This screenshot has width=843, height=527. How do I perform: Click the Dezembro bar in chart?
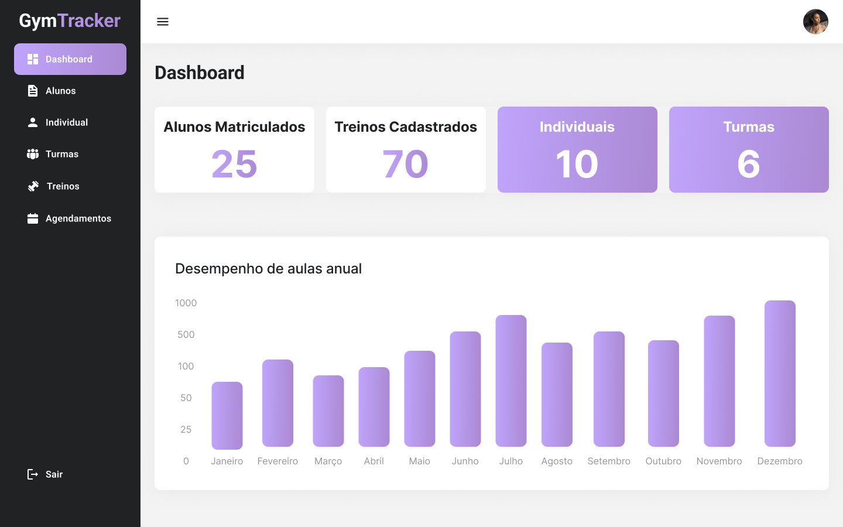click(780, 374)
